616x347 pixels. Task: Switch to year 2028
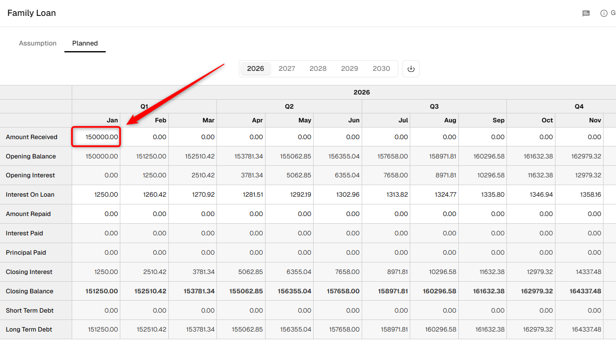(318, 69)
